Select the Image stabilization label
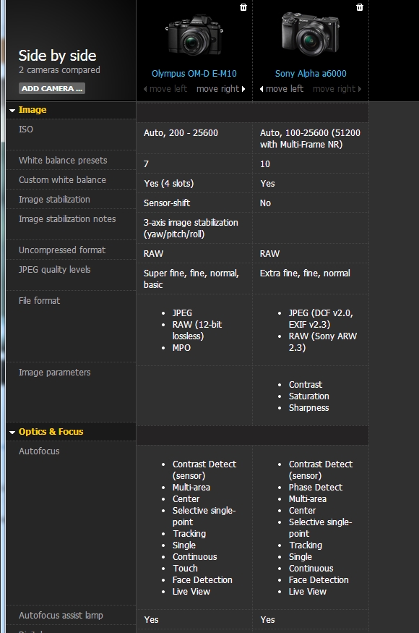 (54, 200)
